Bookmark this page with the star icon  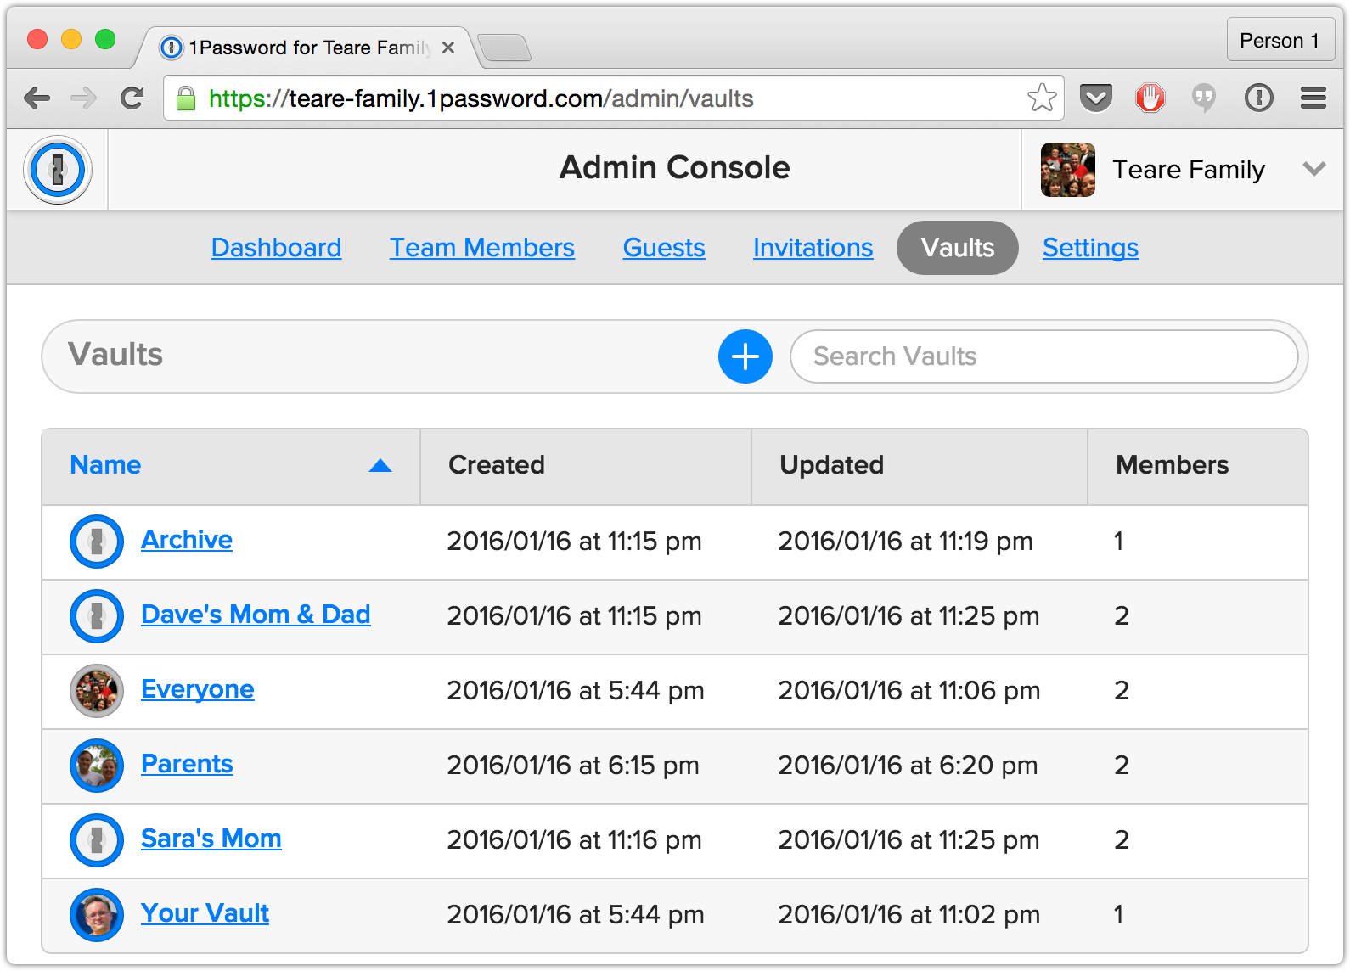tap(1042, 98)
